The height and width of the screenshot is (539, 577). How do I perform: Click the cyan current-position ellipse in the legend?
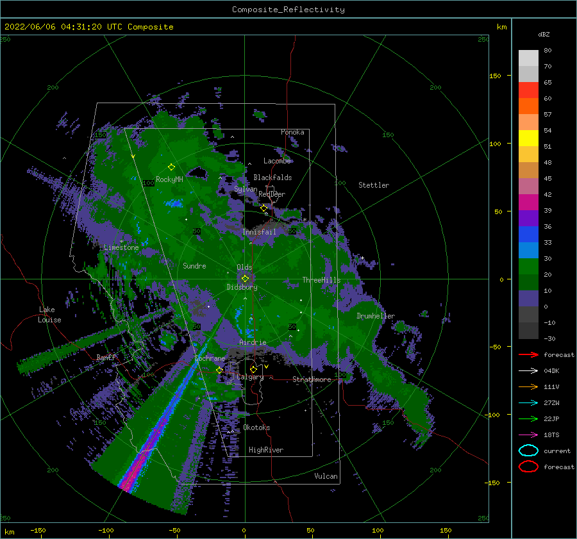pyautogui.click(x=528, y=451)
